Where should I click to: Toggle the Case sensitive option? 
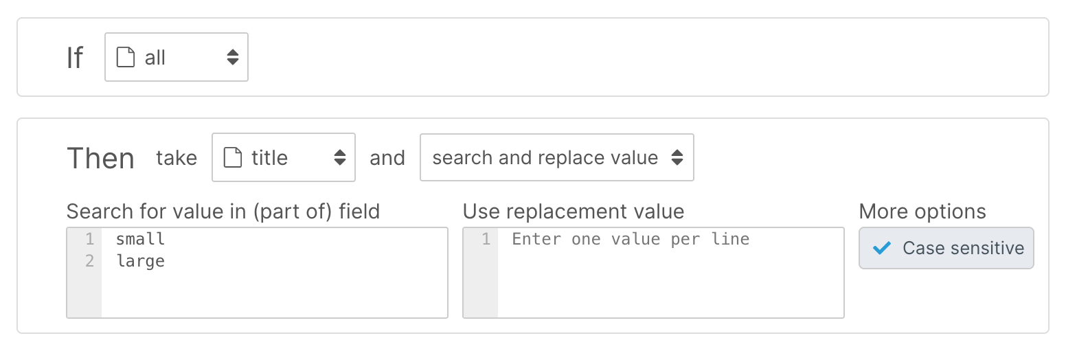tap(946, 248)
